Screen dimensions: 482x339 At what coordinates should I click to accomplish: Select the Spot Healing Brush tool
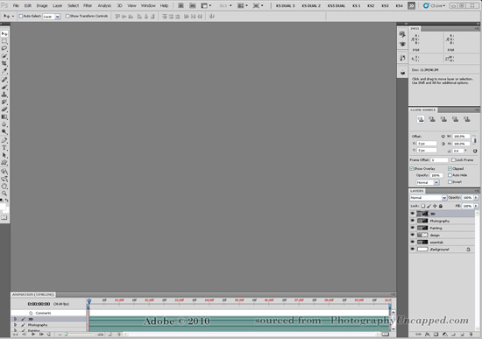coord(4,80)
